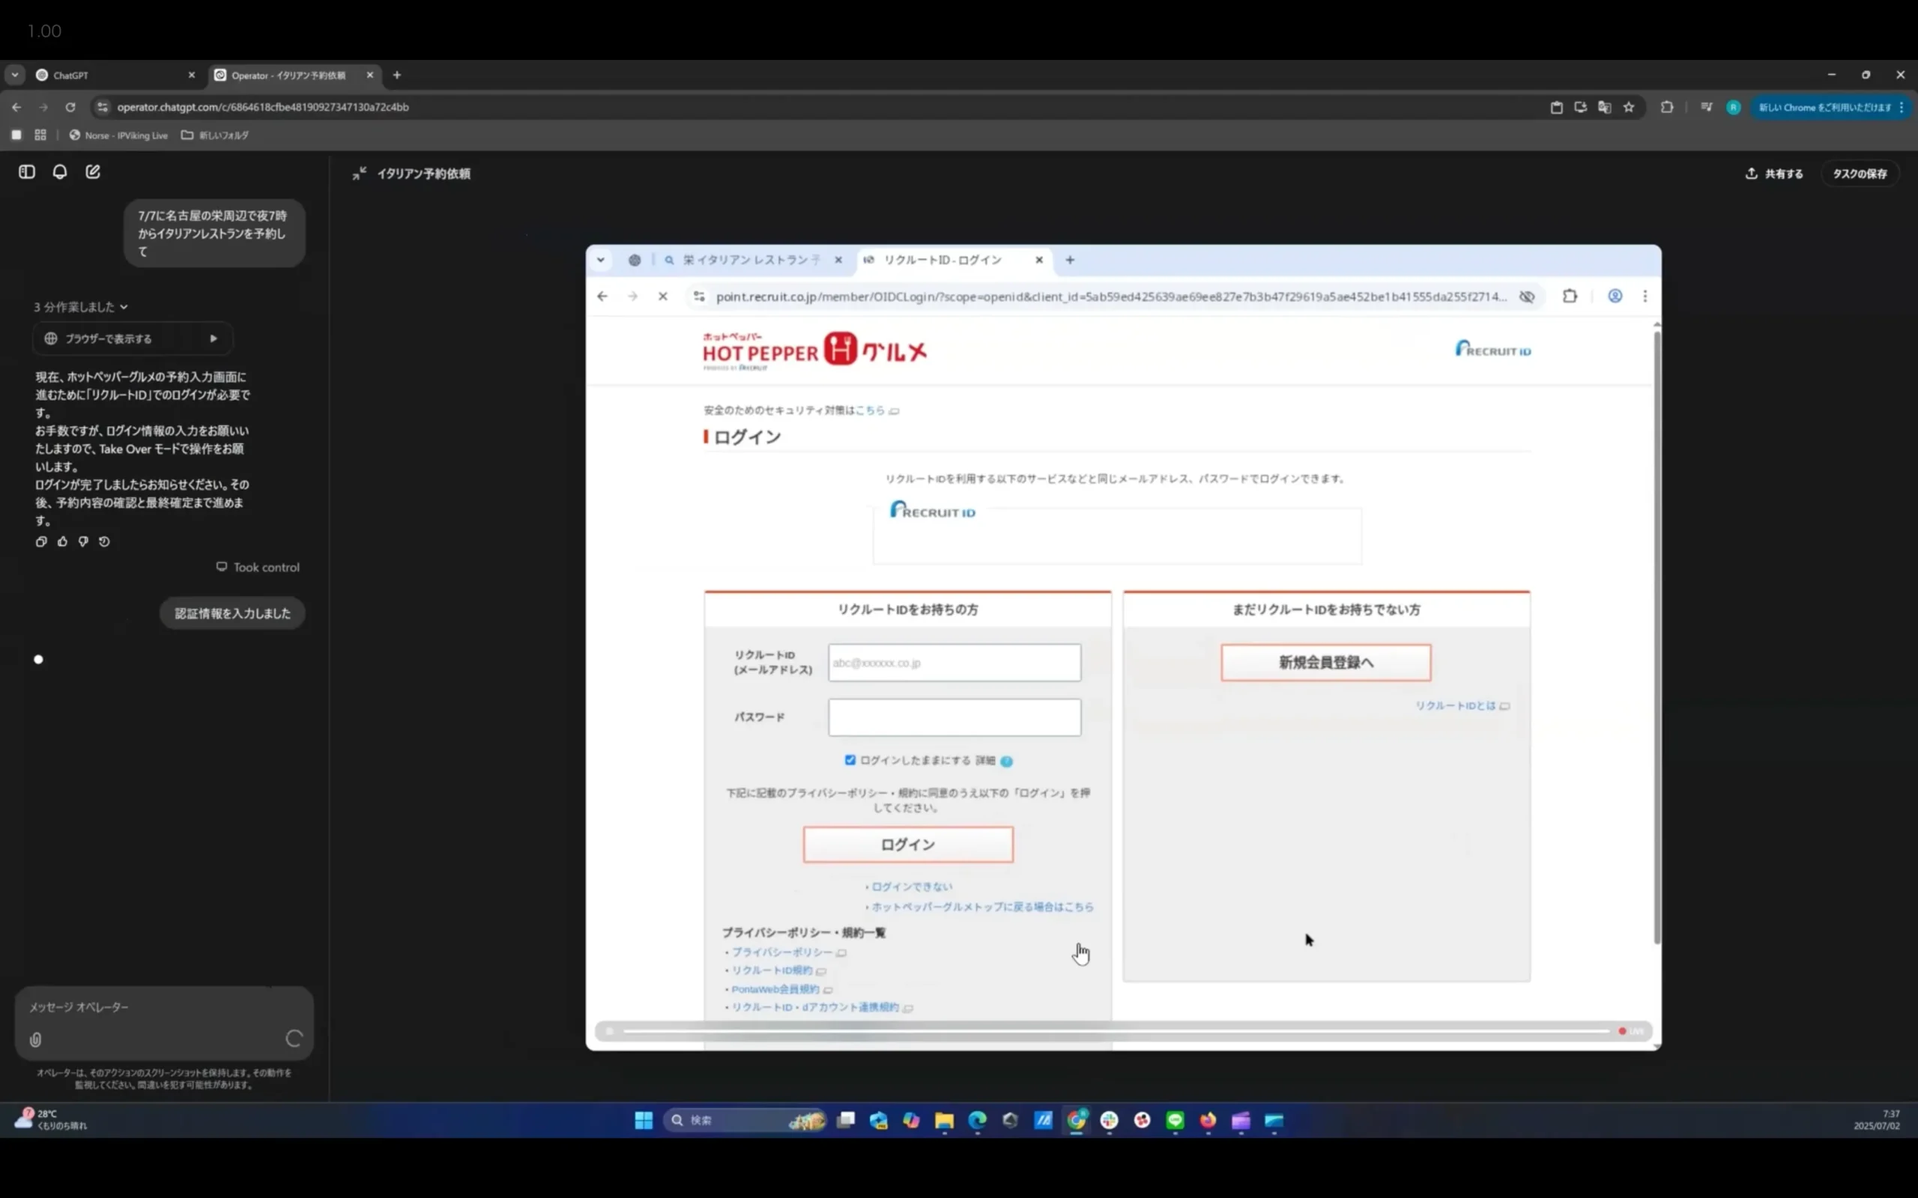The image size is (1918, 1198).
Task: Click thumbs down feedback icon
Action: pyautogui.click(x=83, y=542)
